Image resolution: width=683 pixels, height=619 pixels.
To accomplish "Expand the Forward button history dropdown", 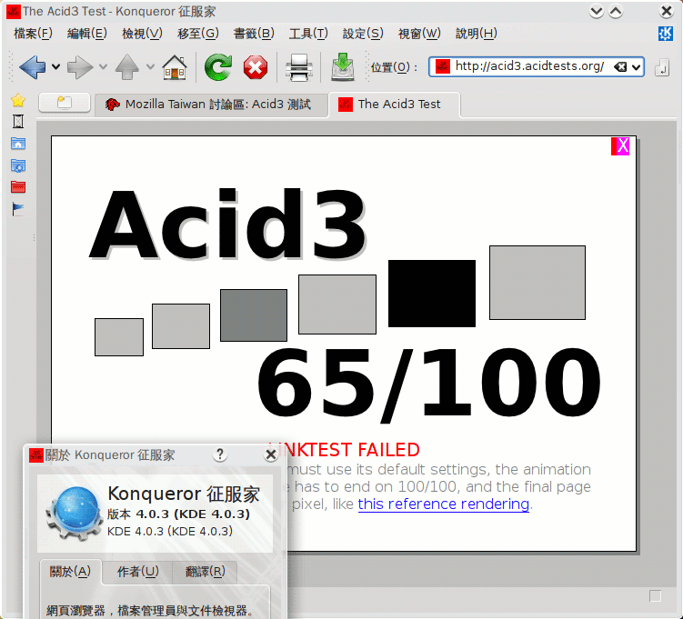I will (103, 66).
